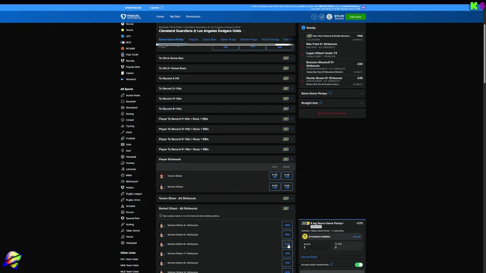Open CASINO link in top bar
The height and width of the screenshot is (273, 486).
coord(156,8)
